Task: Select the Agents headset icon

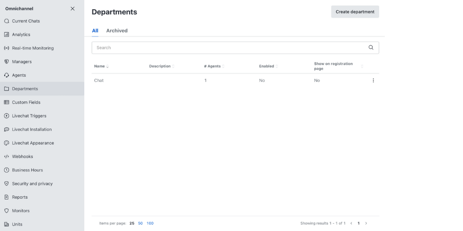Action: click(x=6, y=75)
